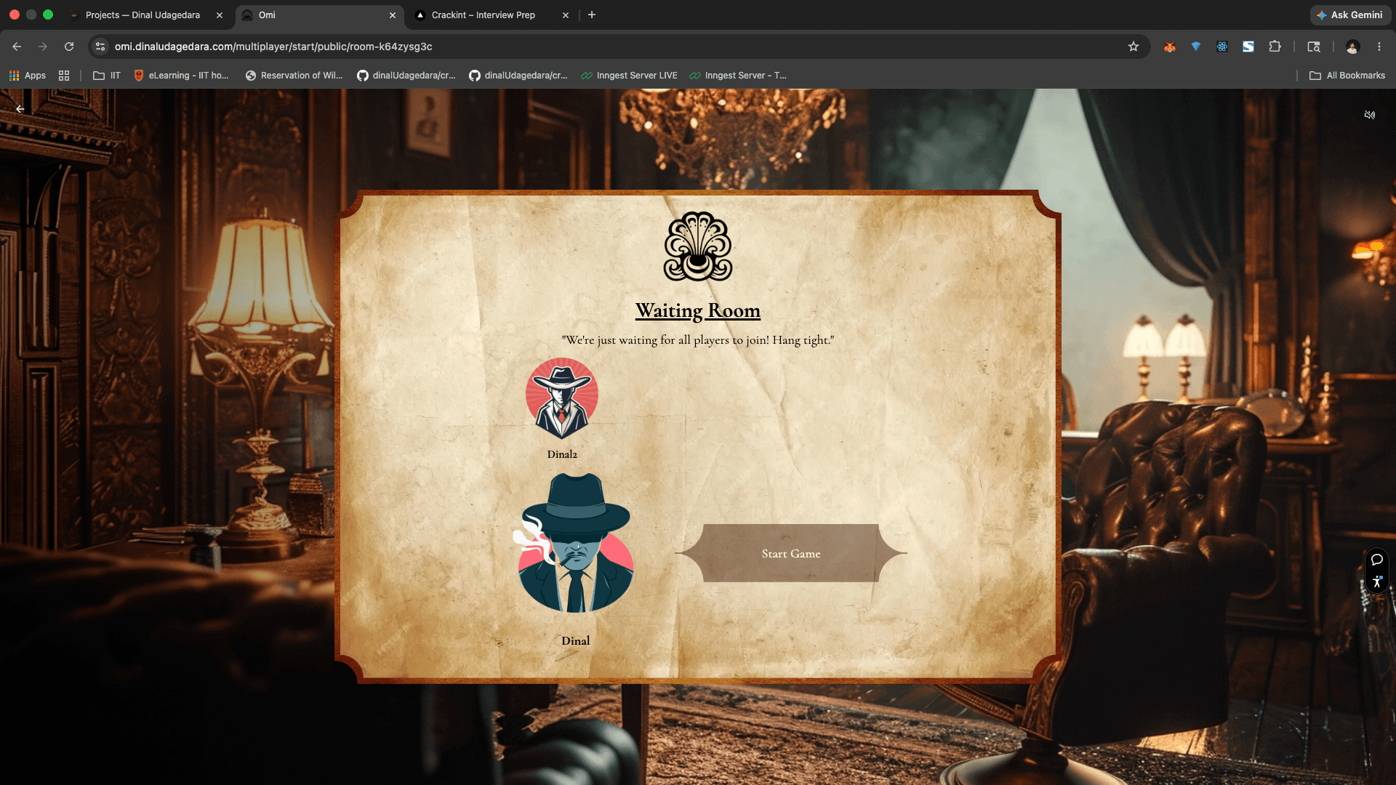Screen dimensions: 1396x785
Task: Open the Chrome profile avatar
Action: 1353,47
